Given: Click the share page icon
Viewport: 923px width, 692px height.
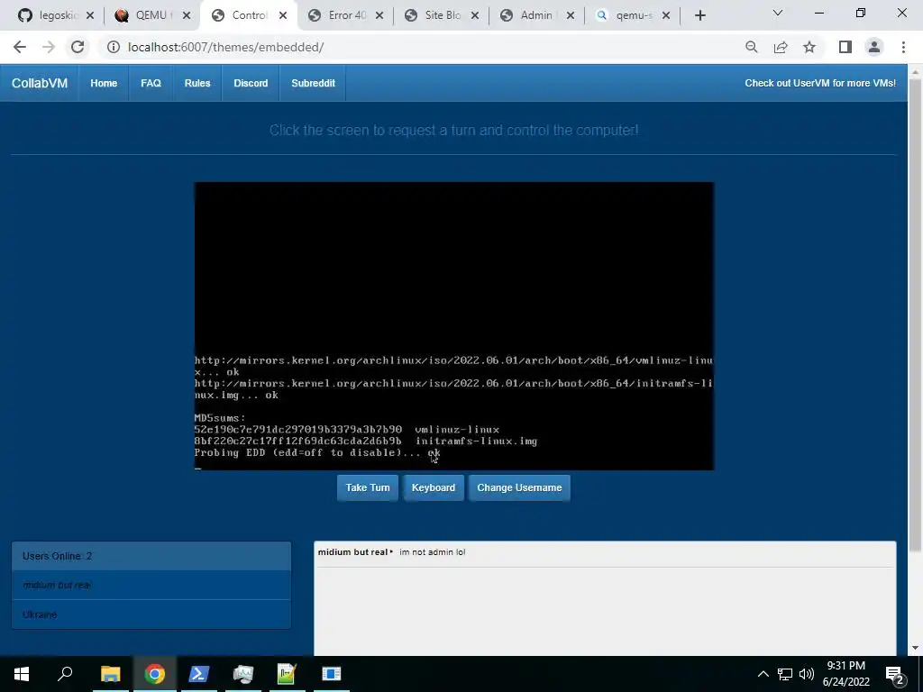Looking at the screenshot, I should (x=781, y=47).
